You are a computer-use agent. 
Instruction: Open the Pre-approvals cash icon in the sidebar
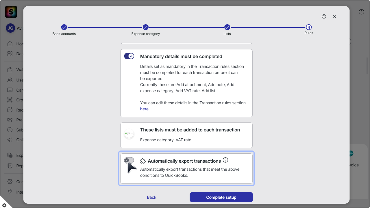click(10, 120)
